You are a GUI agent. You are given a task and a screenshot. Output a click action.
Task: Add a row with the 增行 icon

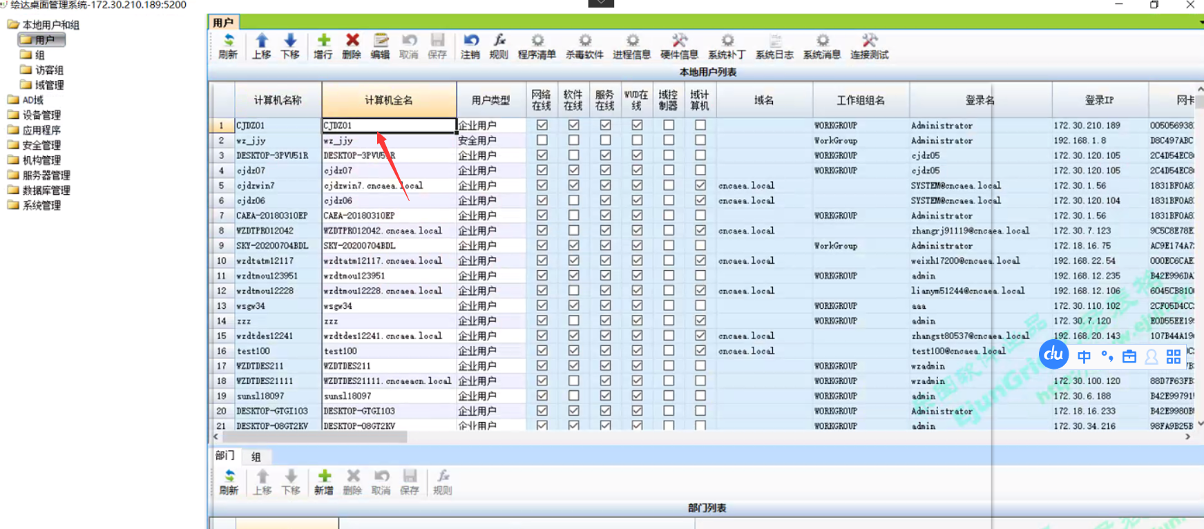point(323,46)
